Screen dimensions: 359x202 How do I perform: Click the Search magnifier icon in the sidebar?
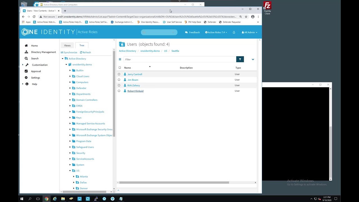pyautogui.click(x=26, y=58)
